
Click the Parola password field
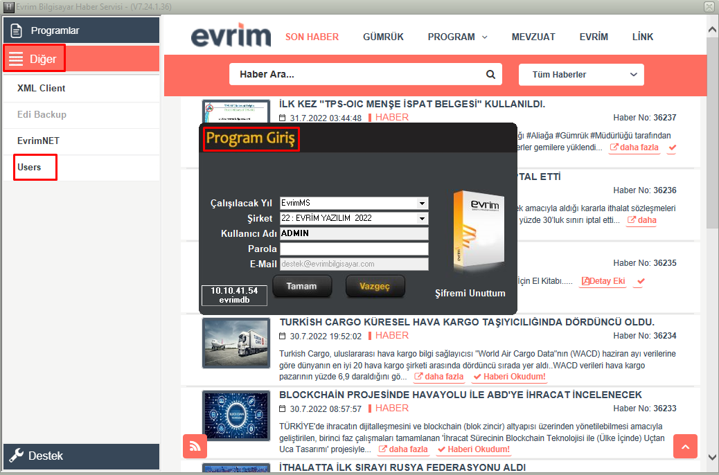pyautogui.click(x=354, y=249)
